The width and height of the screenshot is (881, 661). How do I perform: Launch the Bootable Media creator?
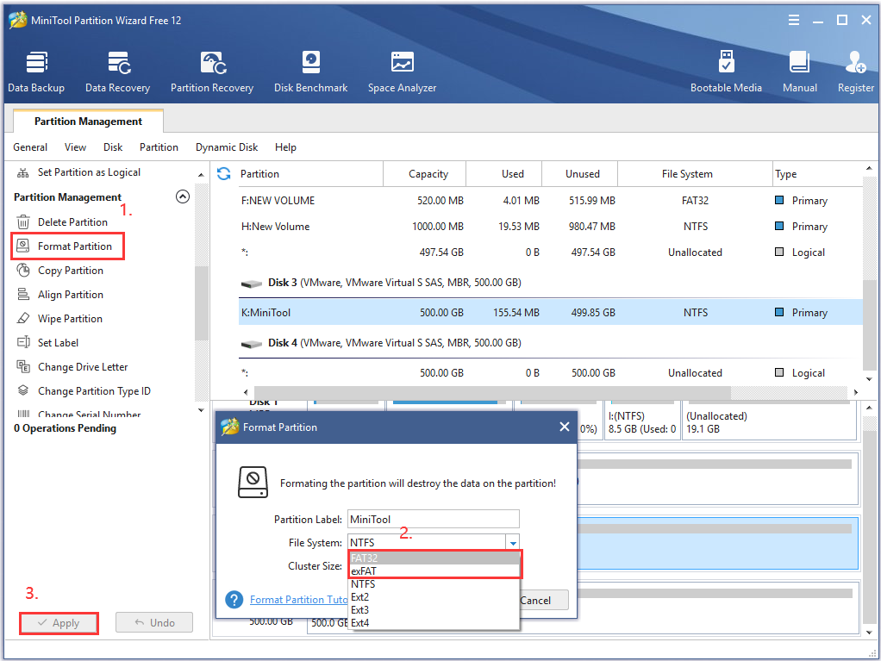click(727, 69)
